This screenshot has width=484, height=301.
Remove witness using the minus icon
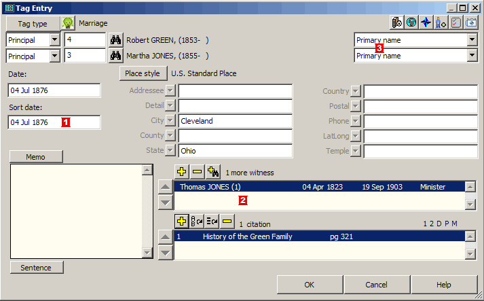click(198, 172)
